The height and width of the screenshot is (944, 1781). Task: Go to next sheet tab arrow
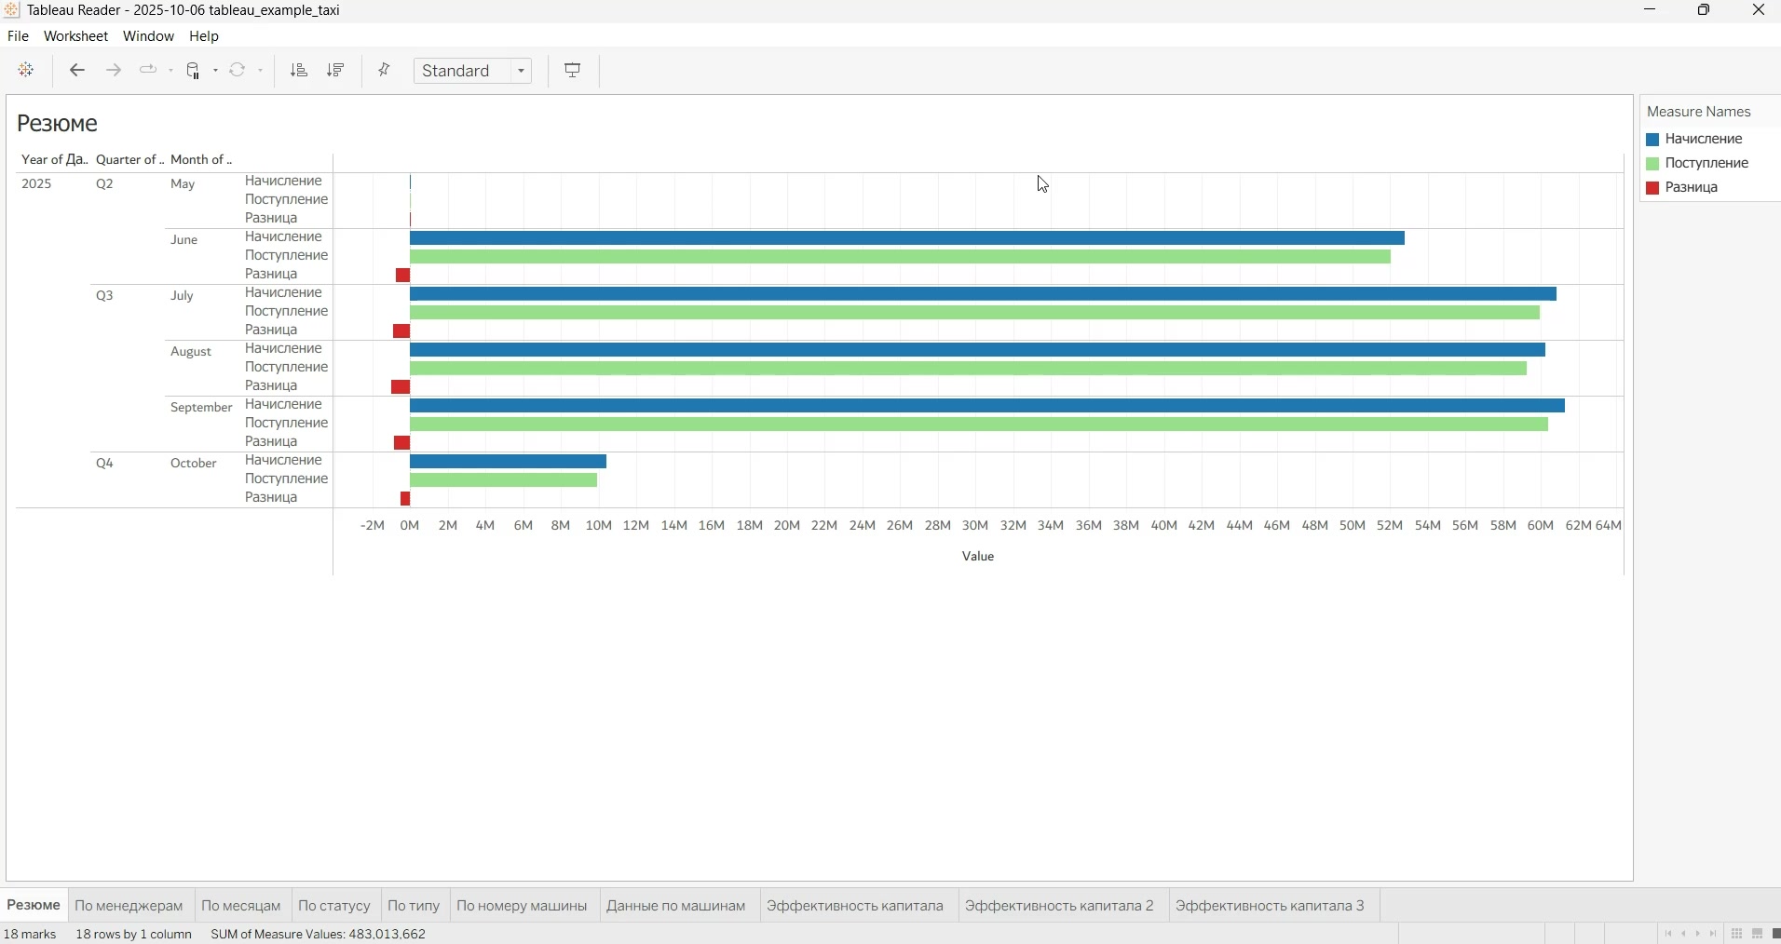point(1699,934)
